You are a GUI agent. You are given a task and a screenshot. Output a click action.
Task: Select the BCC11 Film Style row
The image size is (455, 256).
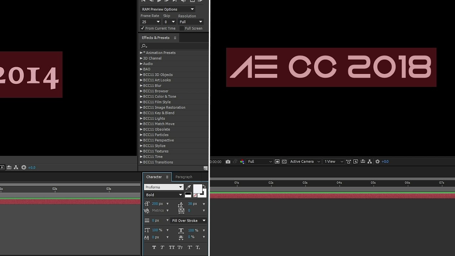pos(173,102)
